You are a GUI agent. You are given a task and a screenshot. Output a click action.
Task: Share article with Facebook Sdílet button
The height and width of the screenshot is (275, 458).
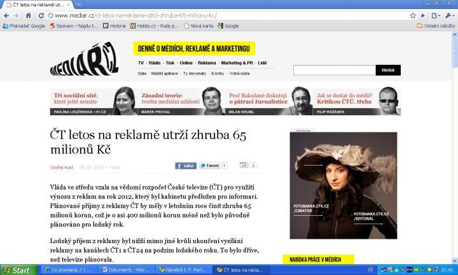coord(186,166)
